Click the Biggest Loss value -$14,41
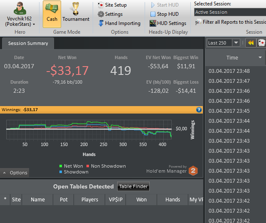The width and height of the screenshot is (266, 223). pos(186,91)
